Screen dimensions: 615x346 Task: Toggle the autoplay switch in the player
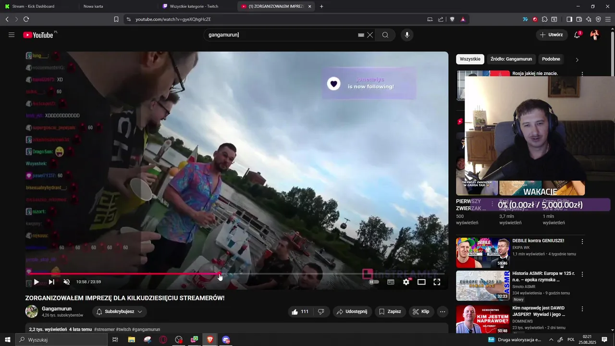(x=373, y=282)
